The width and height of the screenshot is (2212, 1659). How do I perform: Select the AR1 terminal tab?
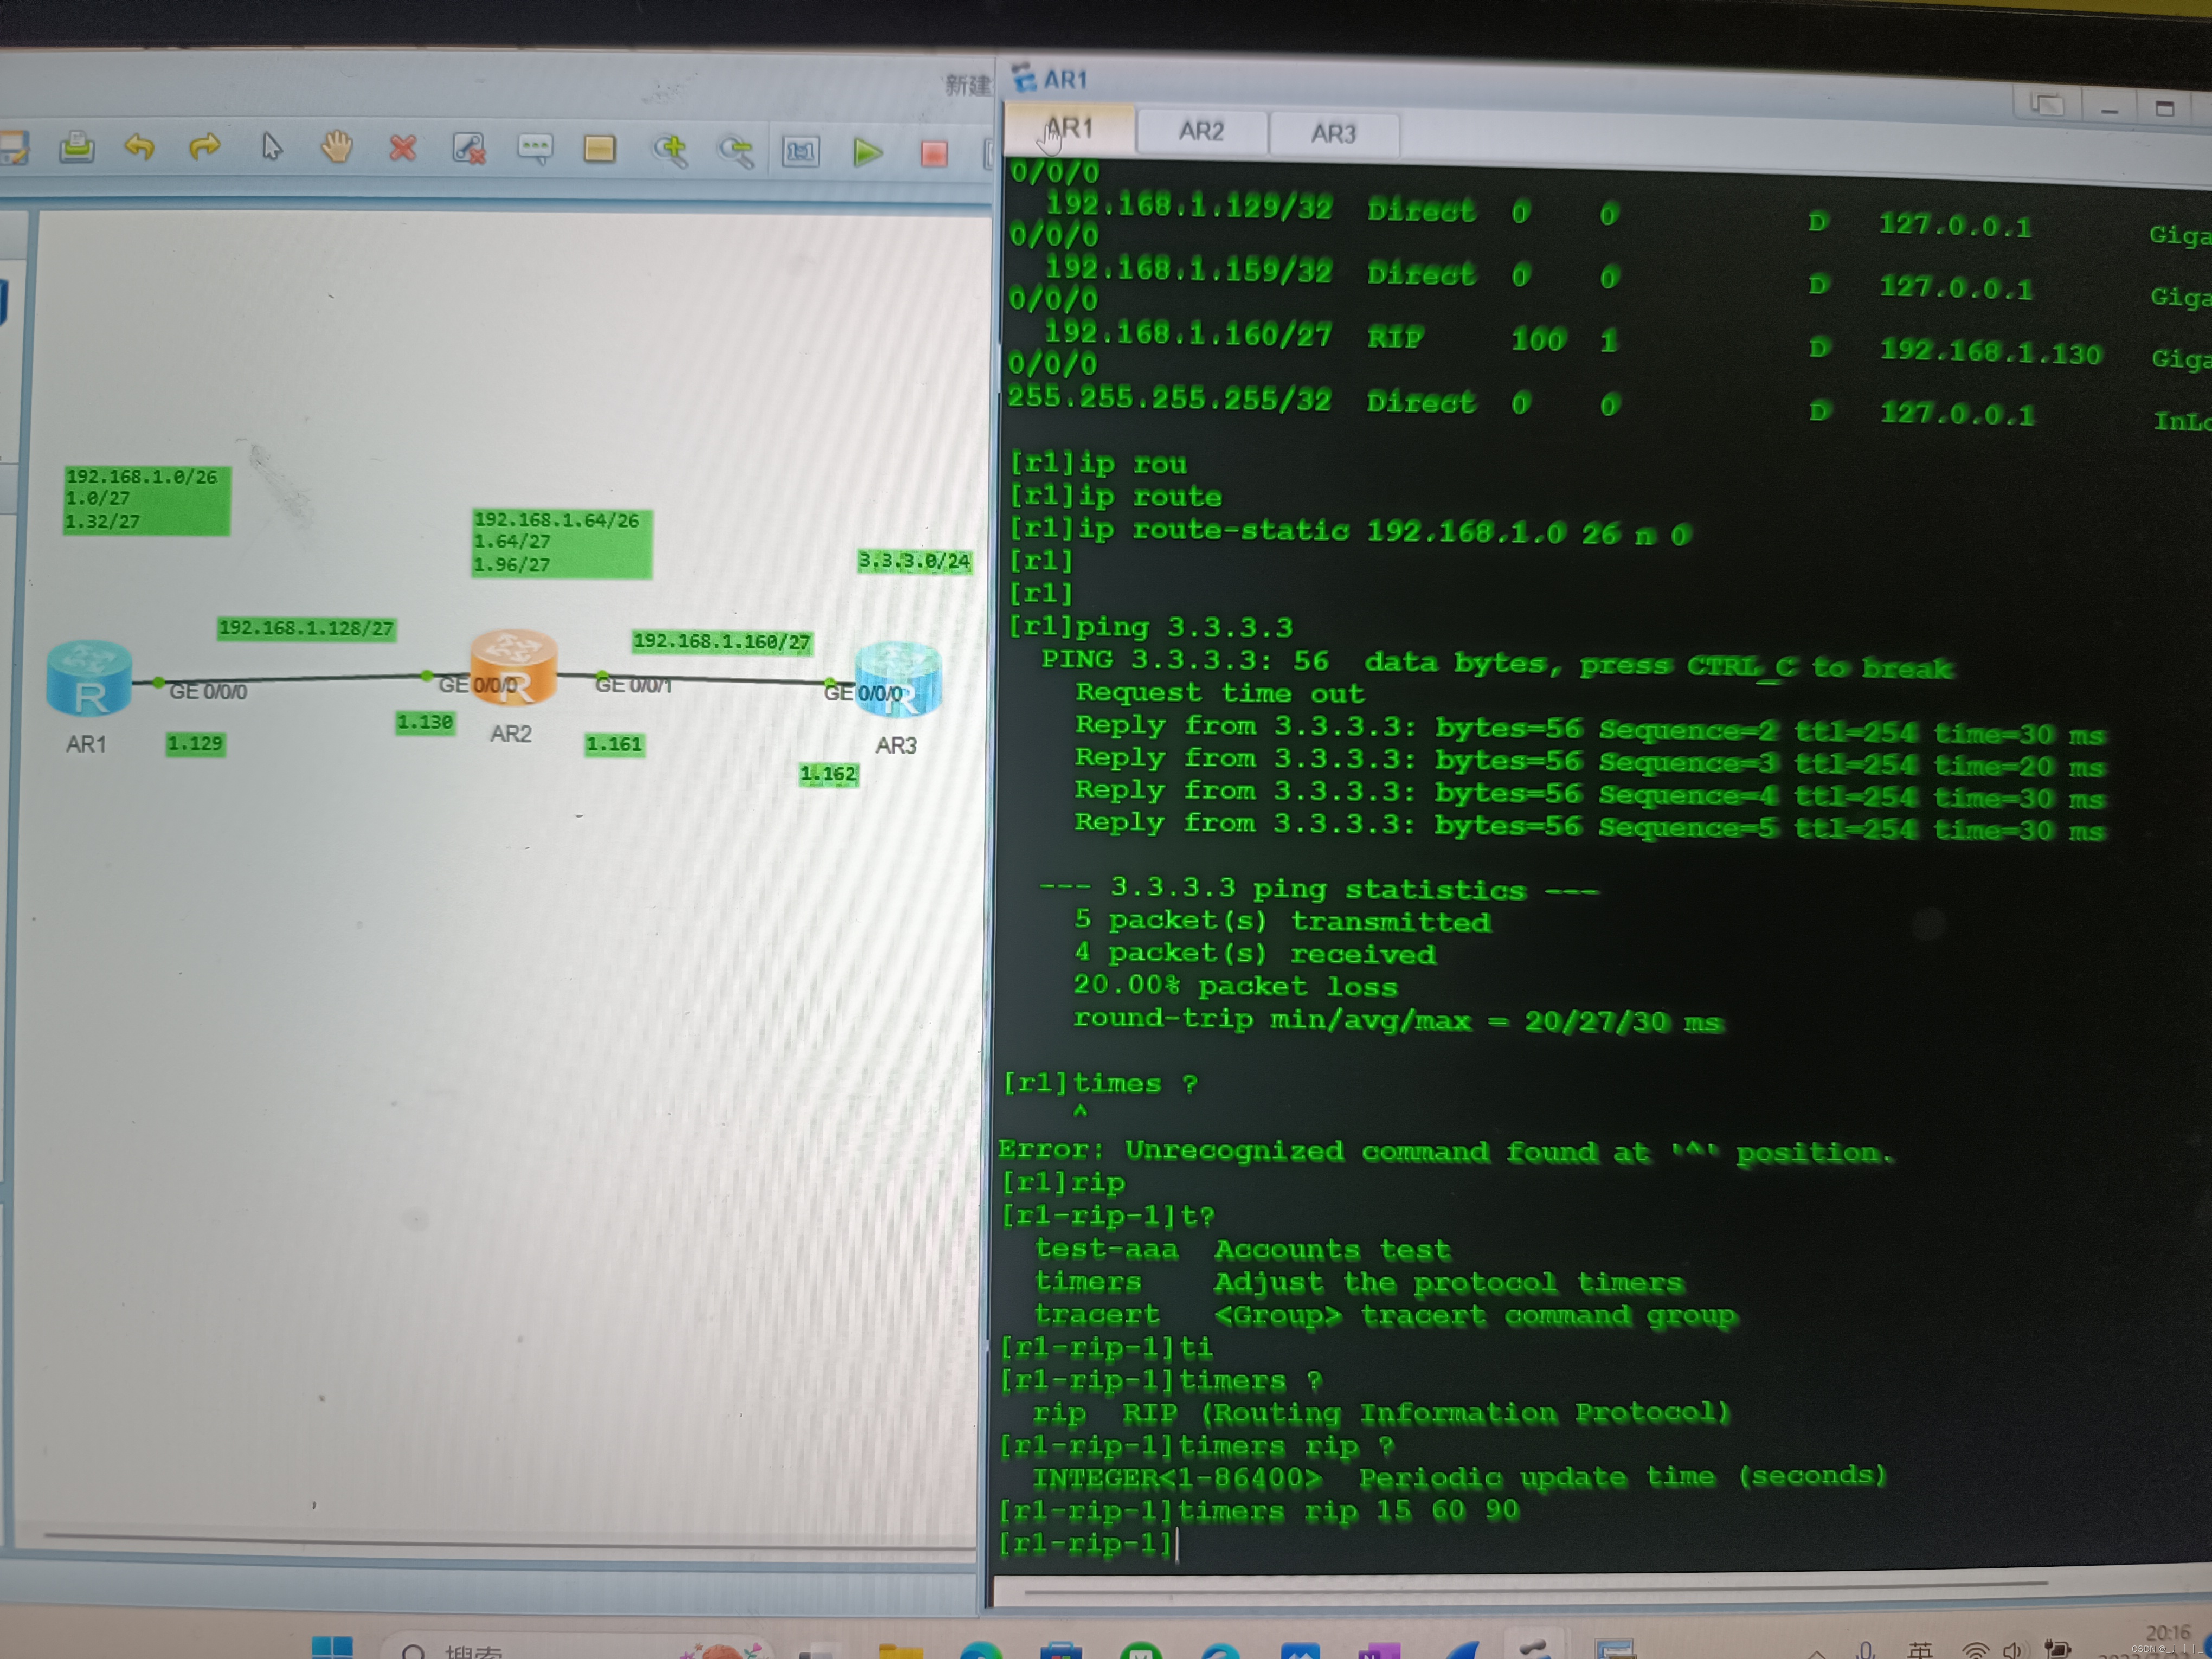(1070, 128)
